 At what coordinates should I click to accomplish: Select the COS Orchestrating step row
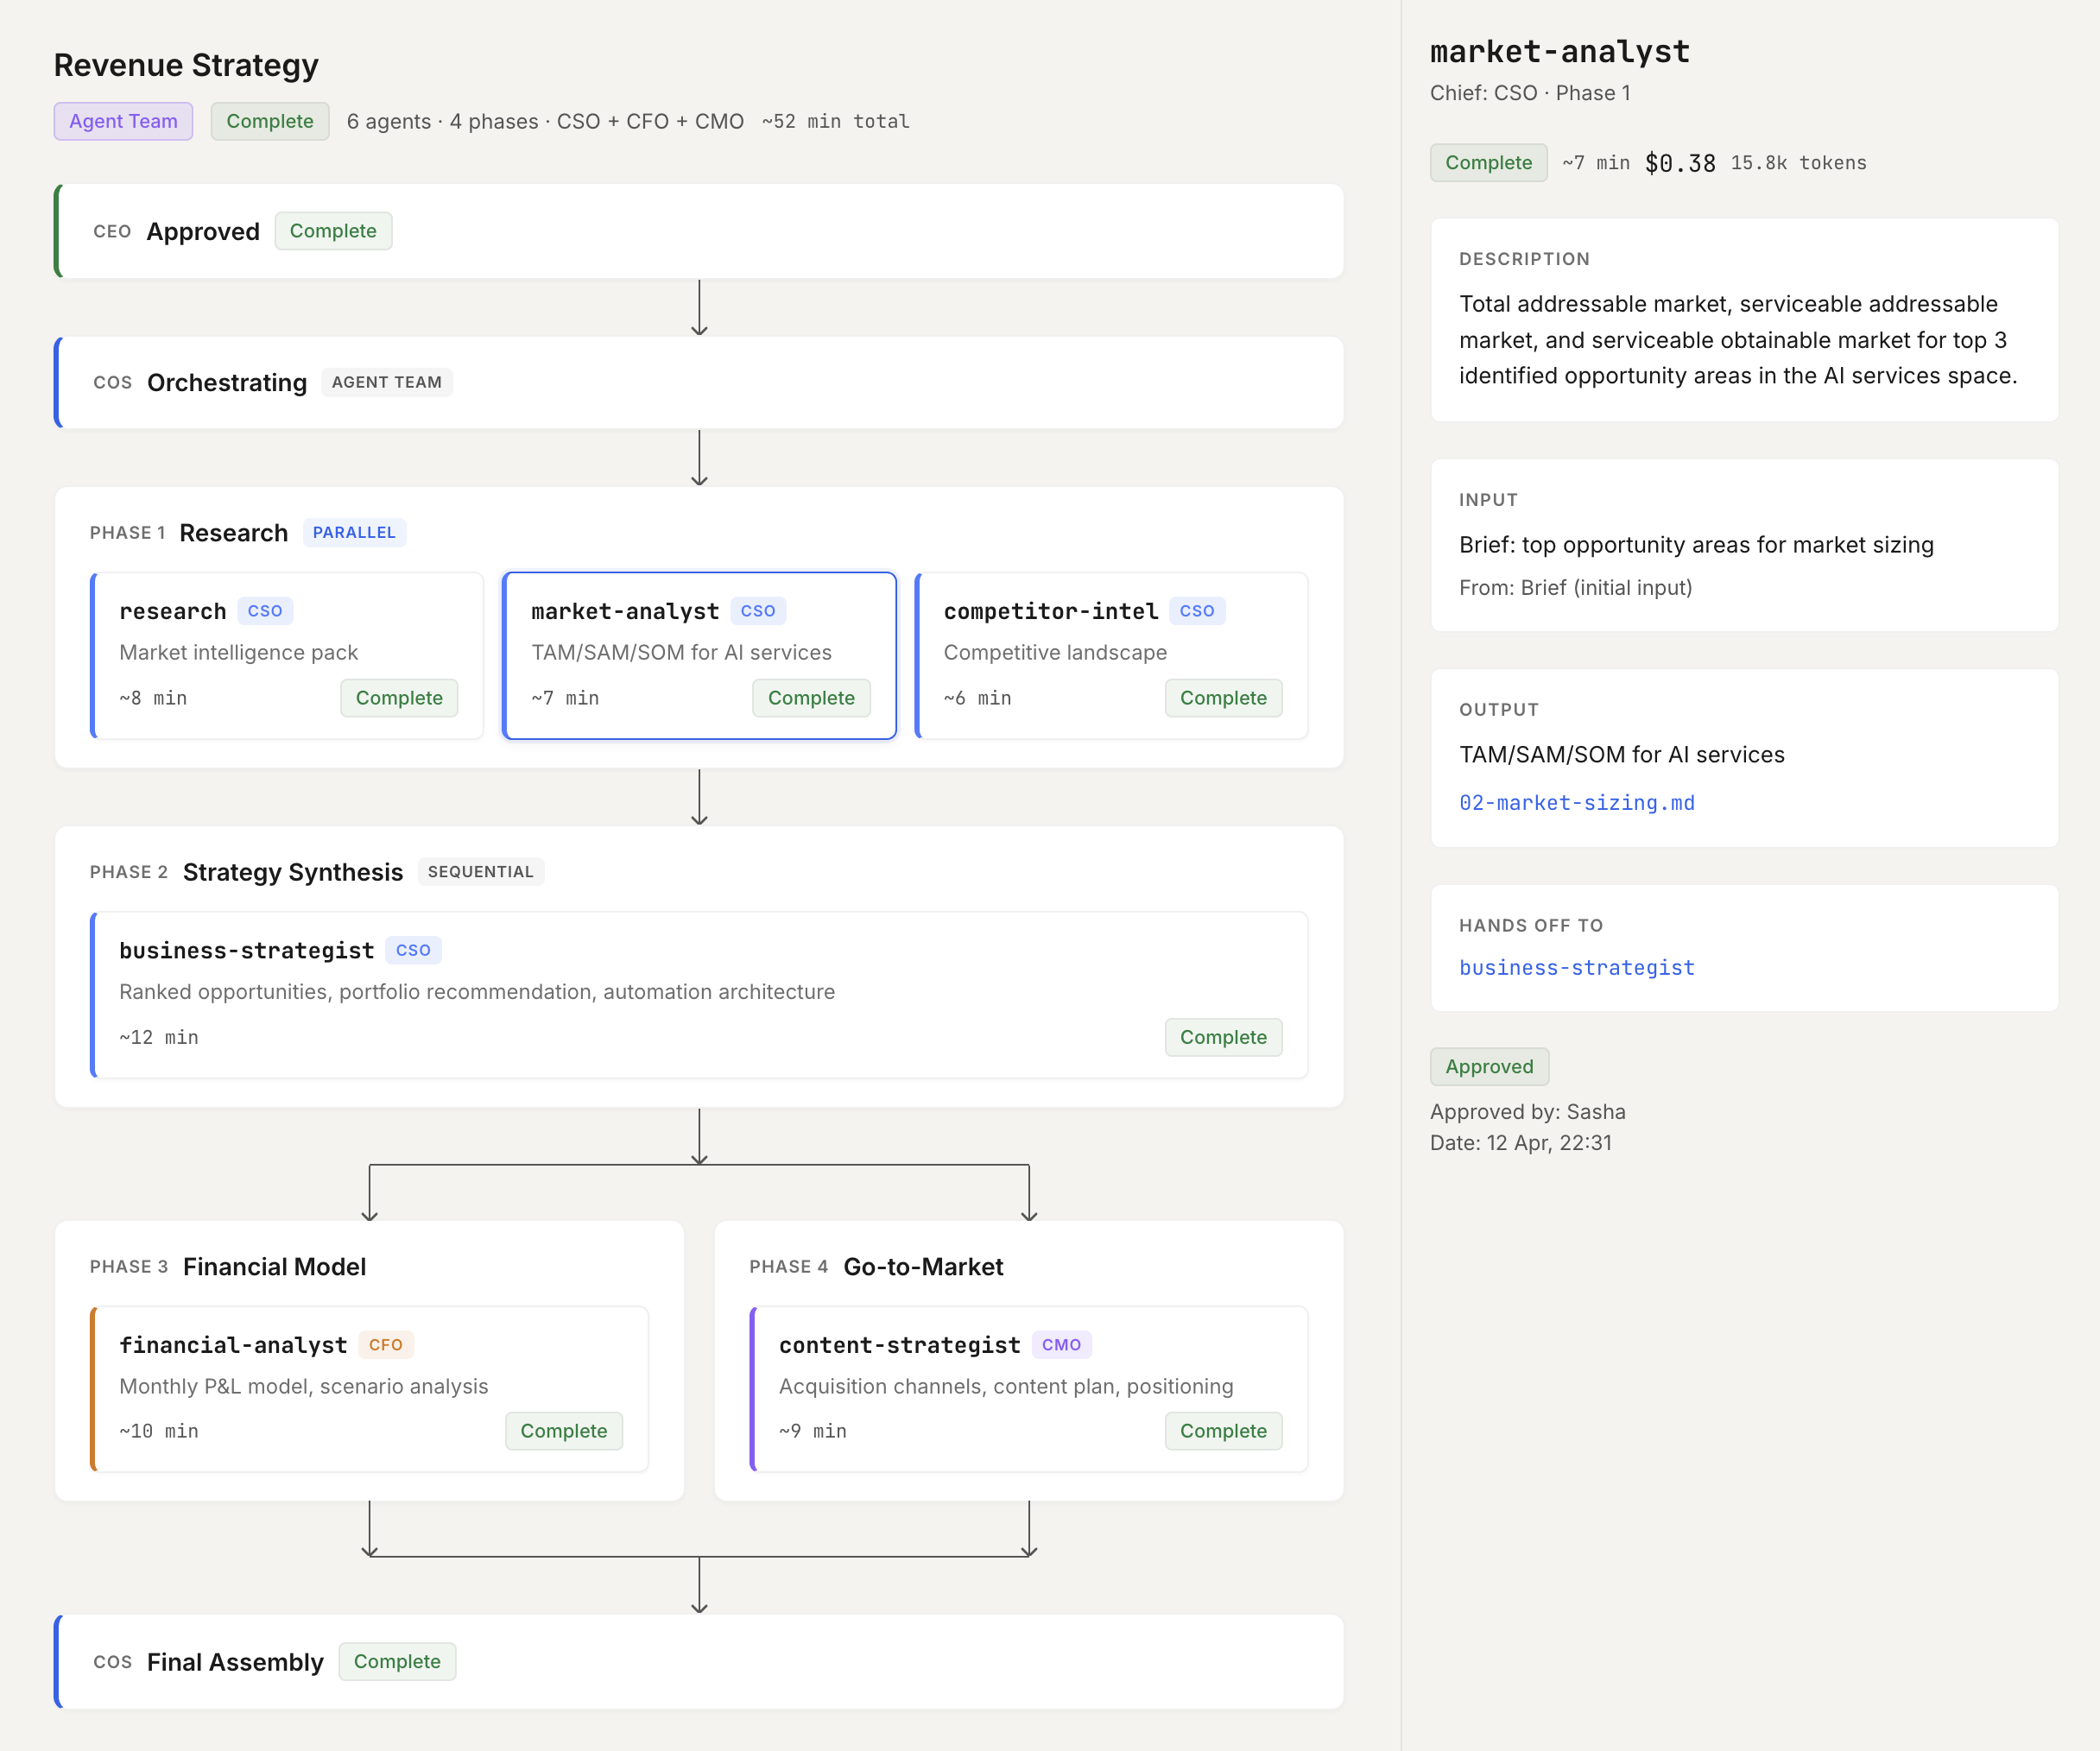[699, 382]
